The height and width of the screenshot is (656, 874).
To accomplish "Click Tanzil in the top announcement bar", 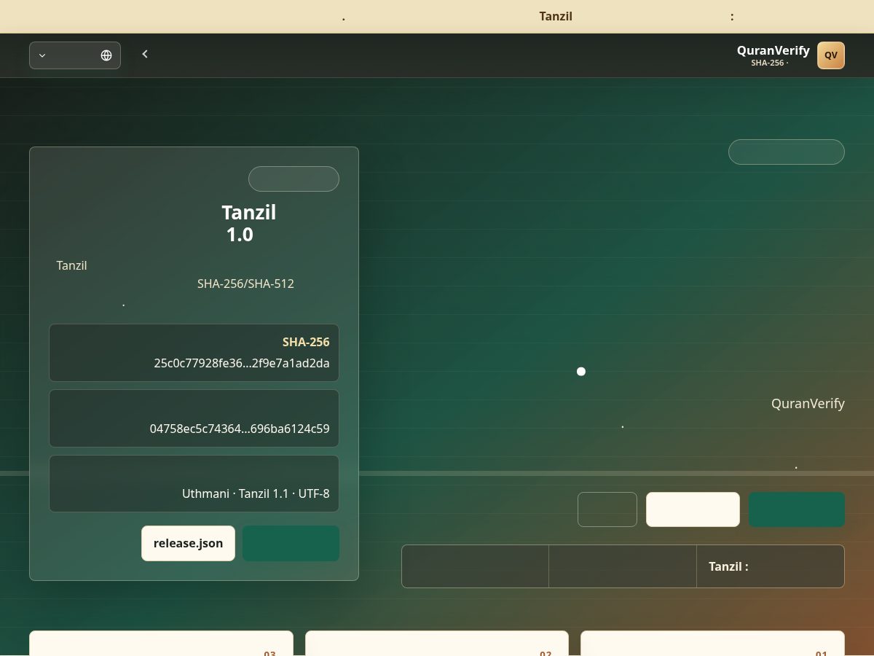I will point(556,16).
